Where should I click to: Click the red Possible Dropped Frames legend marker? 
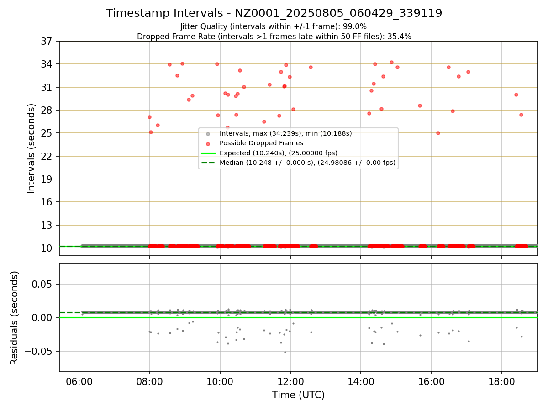208,143
